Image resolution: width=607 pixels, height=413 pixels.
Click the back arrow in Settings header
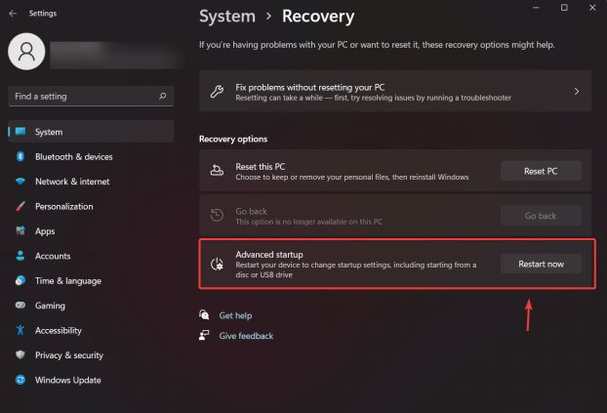(12, 13)
